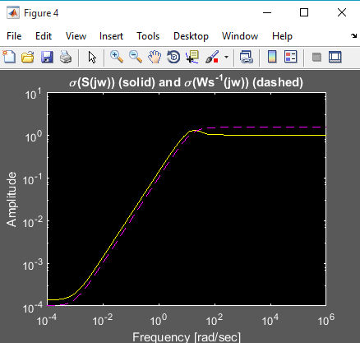Activate the Zoom Out magnifier
The height and width of the screenshot is (343, 360).
[136, 57]
